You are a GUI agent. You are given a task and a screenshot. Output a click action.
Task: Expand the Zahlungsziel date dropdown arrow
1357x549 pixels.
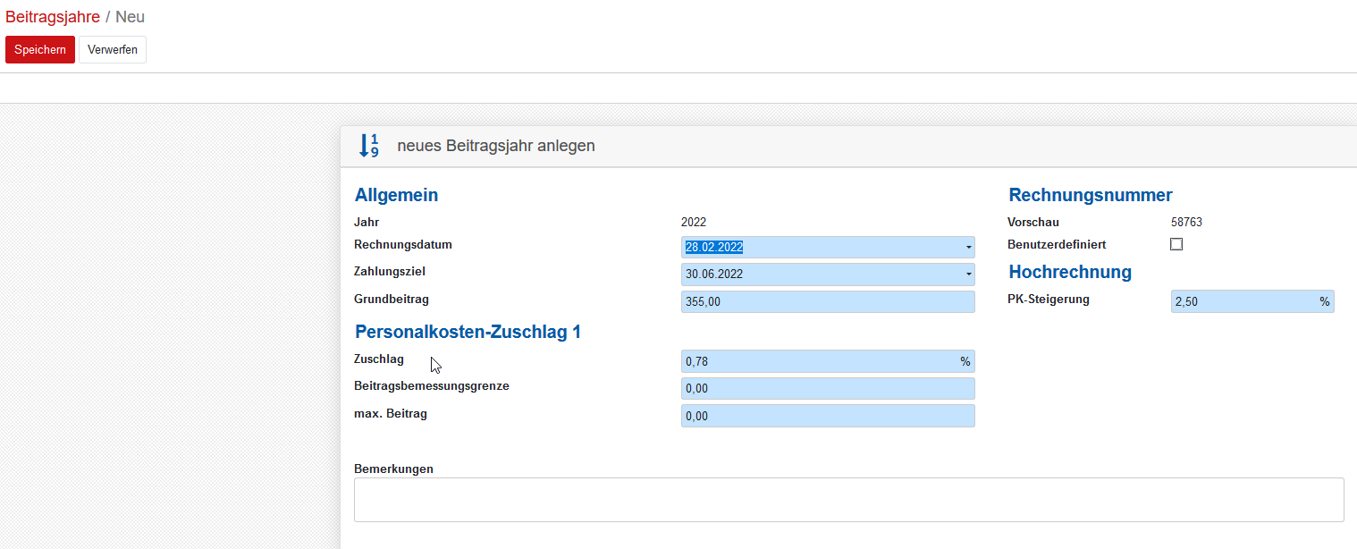point(968,274)
